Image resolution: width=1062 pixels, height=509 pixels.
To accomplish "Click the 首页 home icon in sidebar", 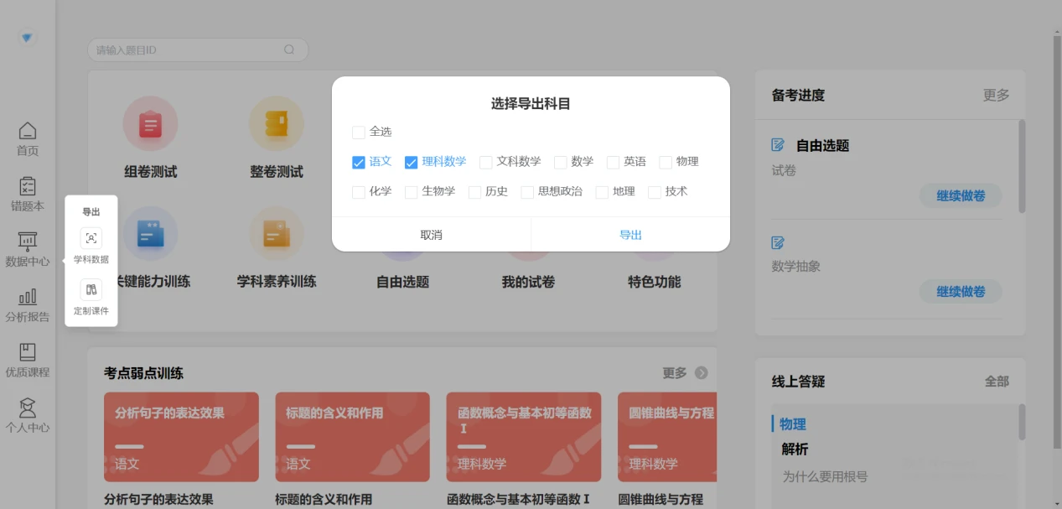I will pos(28,131).
